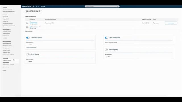
Task: Open Системный монитор in sidebar
Action: (x=7, y=9)
